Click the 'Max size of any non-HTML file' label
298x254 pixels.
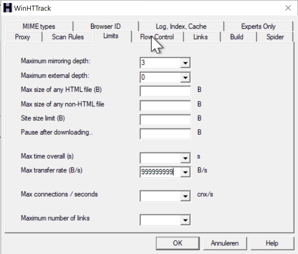(x=62, y=104)
